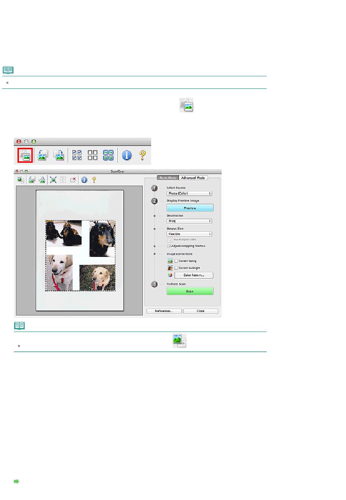This screenshot has height=500, width=346.
Task: Switch view with ScanGear window's Thumbnail icon
Action: point(20,180)
